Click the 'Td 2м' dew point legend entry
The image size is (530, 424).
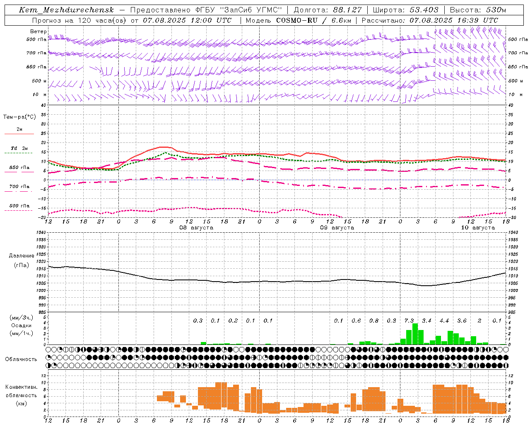point(19,148)
